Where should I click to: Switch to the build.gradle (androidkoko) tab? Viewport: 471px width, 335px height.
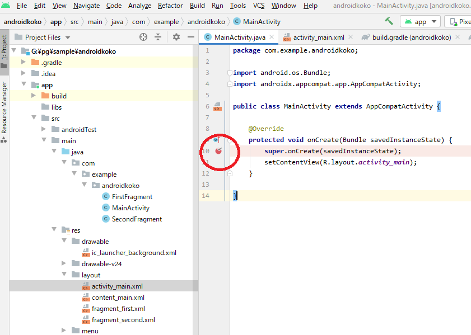click(x=412, y=37)
